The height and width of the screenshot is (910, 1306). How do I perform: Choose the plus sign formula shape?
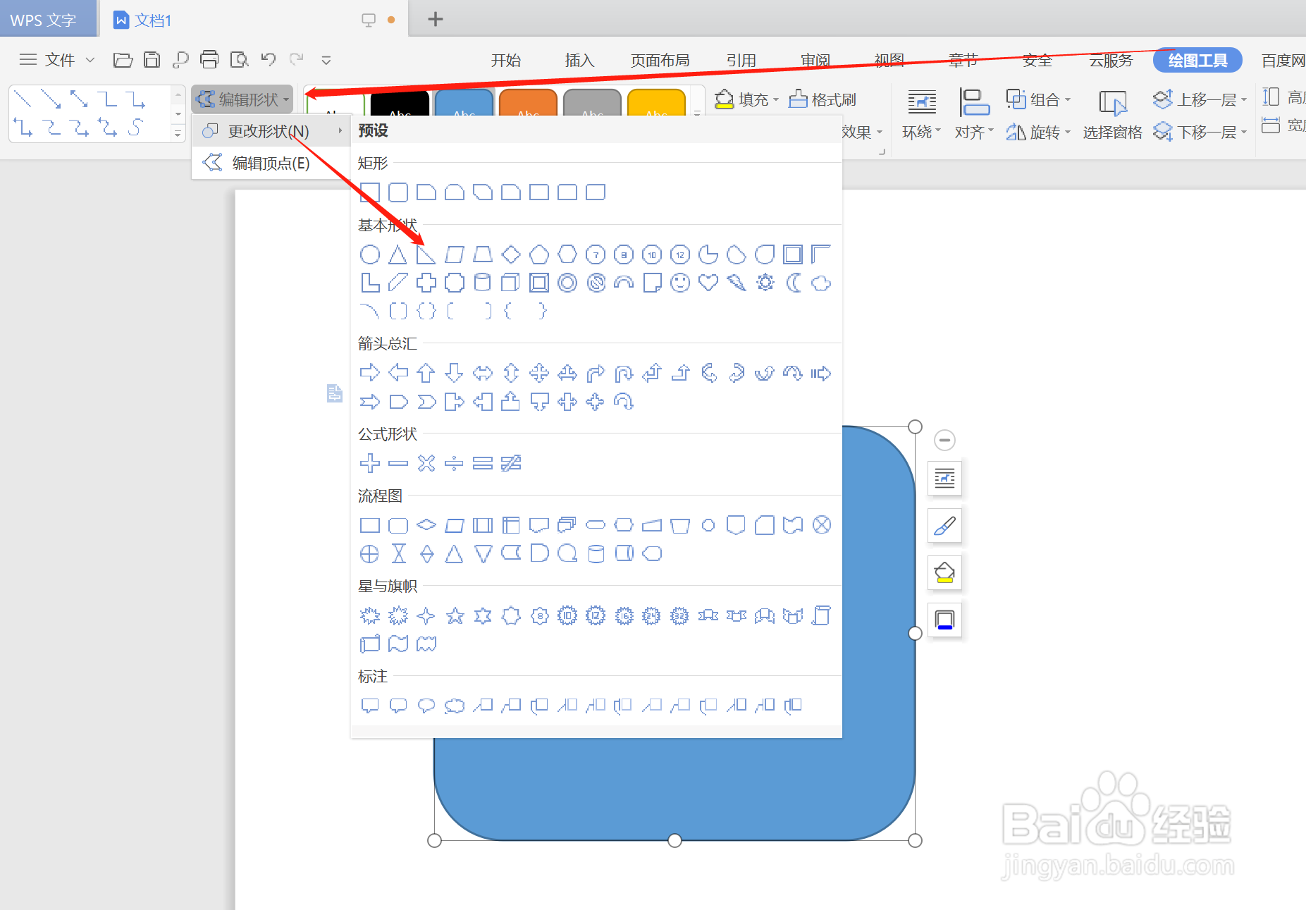[370, 463]
